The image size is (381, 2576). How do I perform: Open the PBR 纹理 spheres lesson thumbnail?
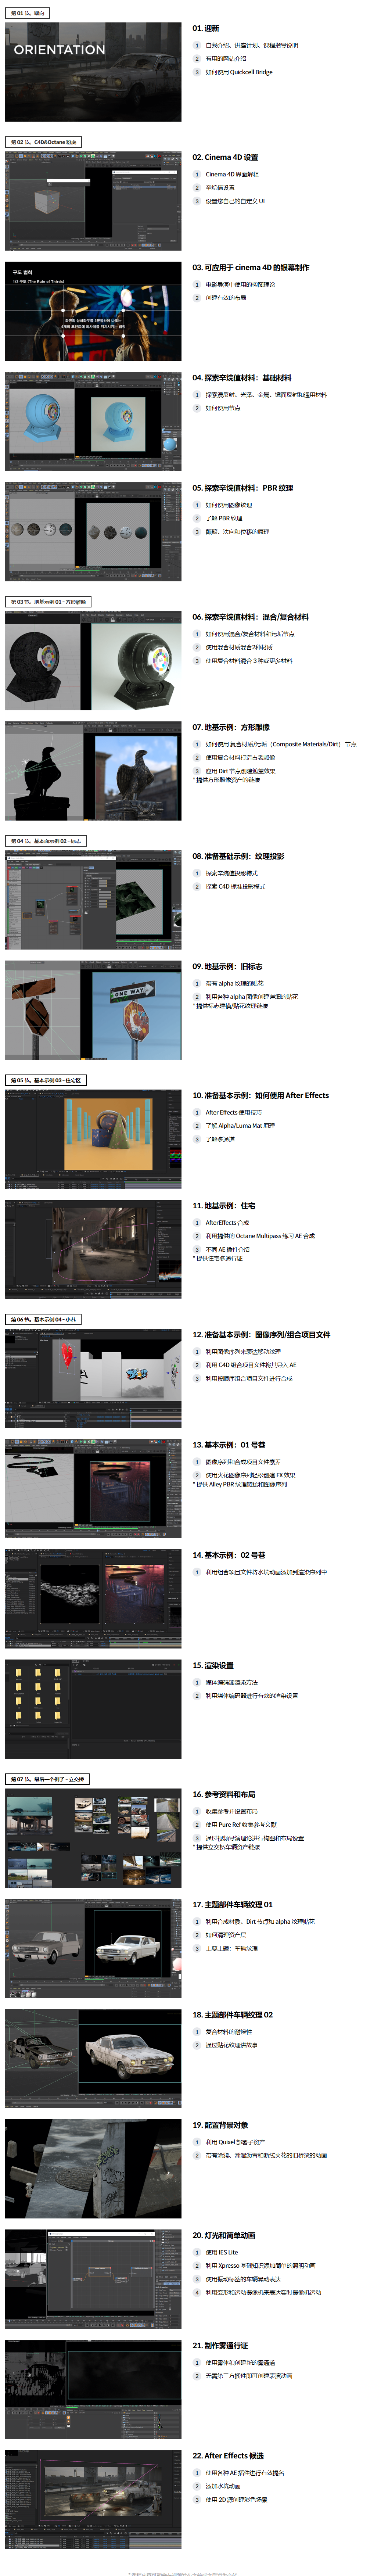pyautogui.click(x=93, y=532)
